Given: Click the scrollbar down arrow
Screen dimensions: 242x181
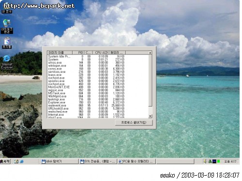Looking at the screenshot, I should (x=150, y=116).
